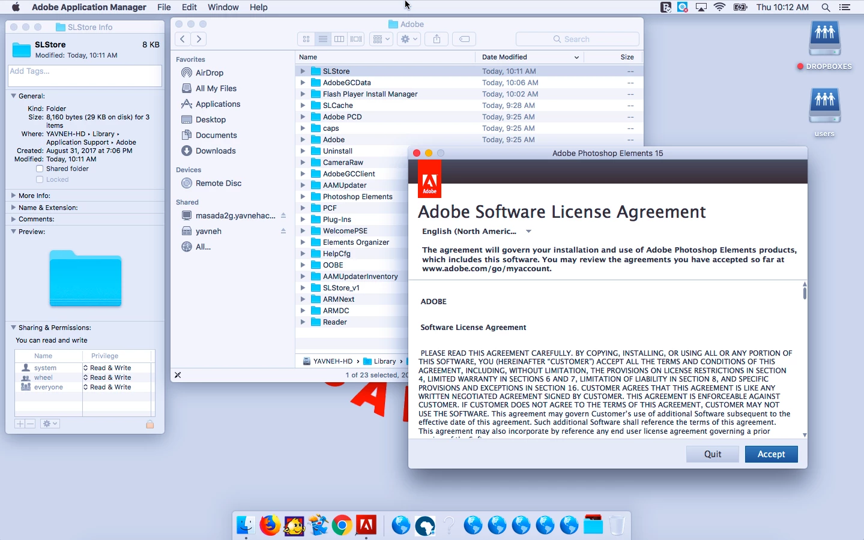Eject the masada2g.yavnehac shared computer
The width and height of the screenshot is (864, 540).
pos(283,215)
